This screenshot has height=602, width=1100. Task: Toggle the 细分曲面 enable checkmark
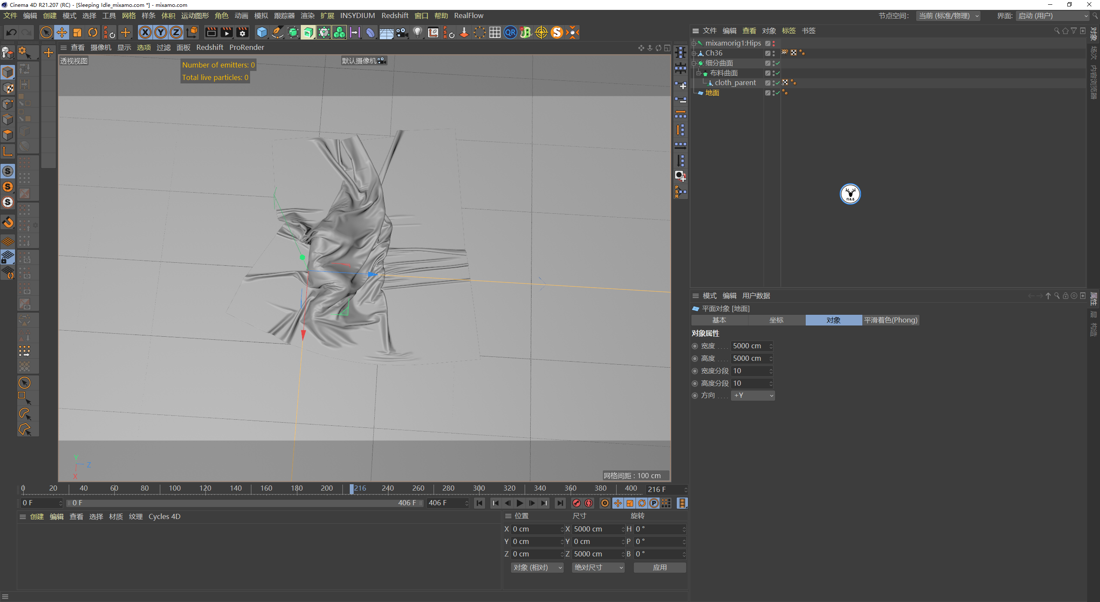point(778,63)
